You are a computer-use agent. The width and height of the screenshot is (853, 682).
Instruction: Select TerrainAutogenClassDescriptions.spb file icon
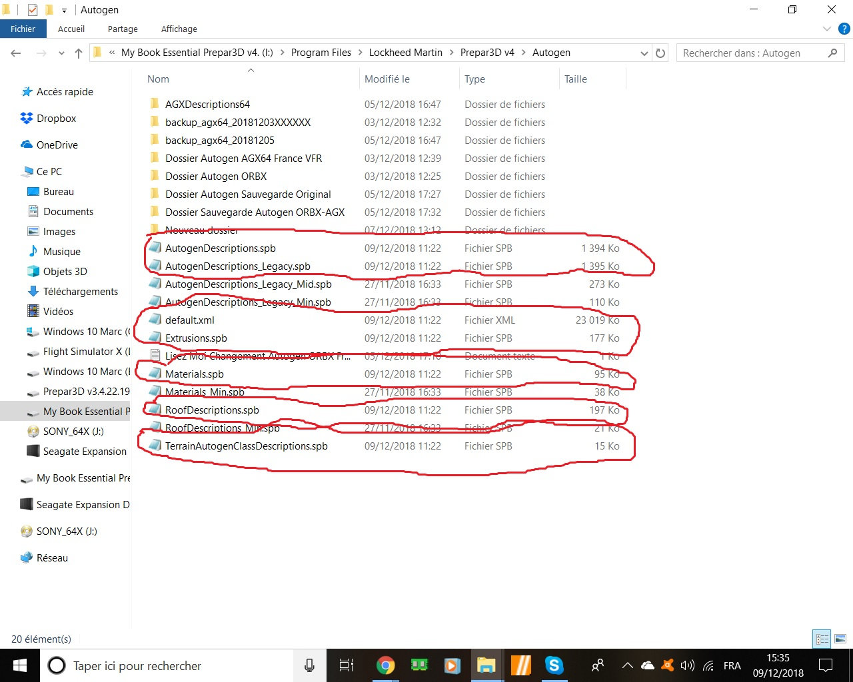pos(155,446)
